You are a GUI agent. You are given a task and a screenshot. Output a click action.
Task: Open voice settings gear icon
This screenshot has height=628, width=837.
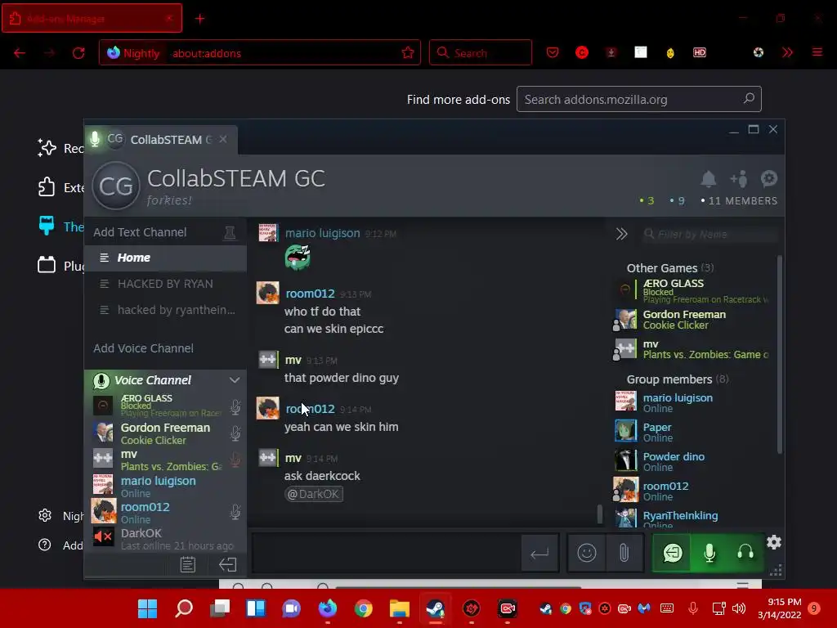(774, 543)
